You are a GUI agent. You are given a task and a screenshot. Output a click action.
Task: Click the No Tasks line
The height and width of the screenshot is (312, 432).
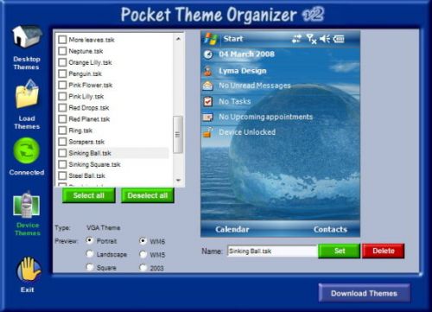235,101
